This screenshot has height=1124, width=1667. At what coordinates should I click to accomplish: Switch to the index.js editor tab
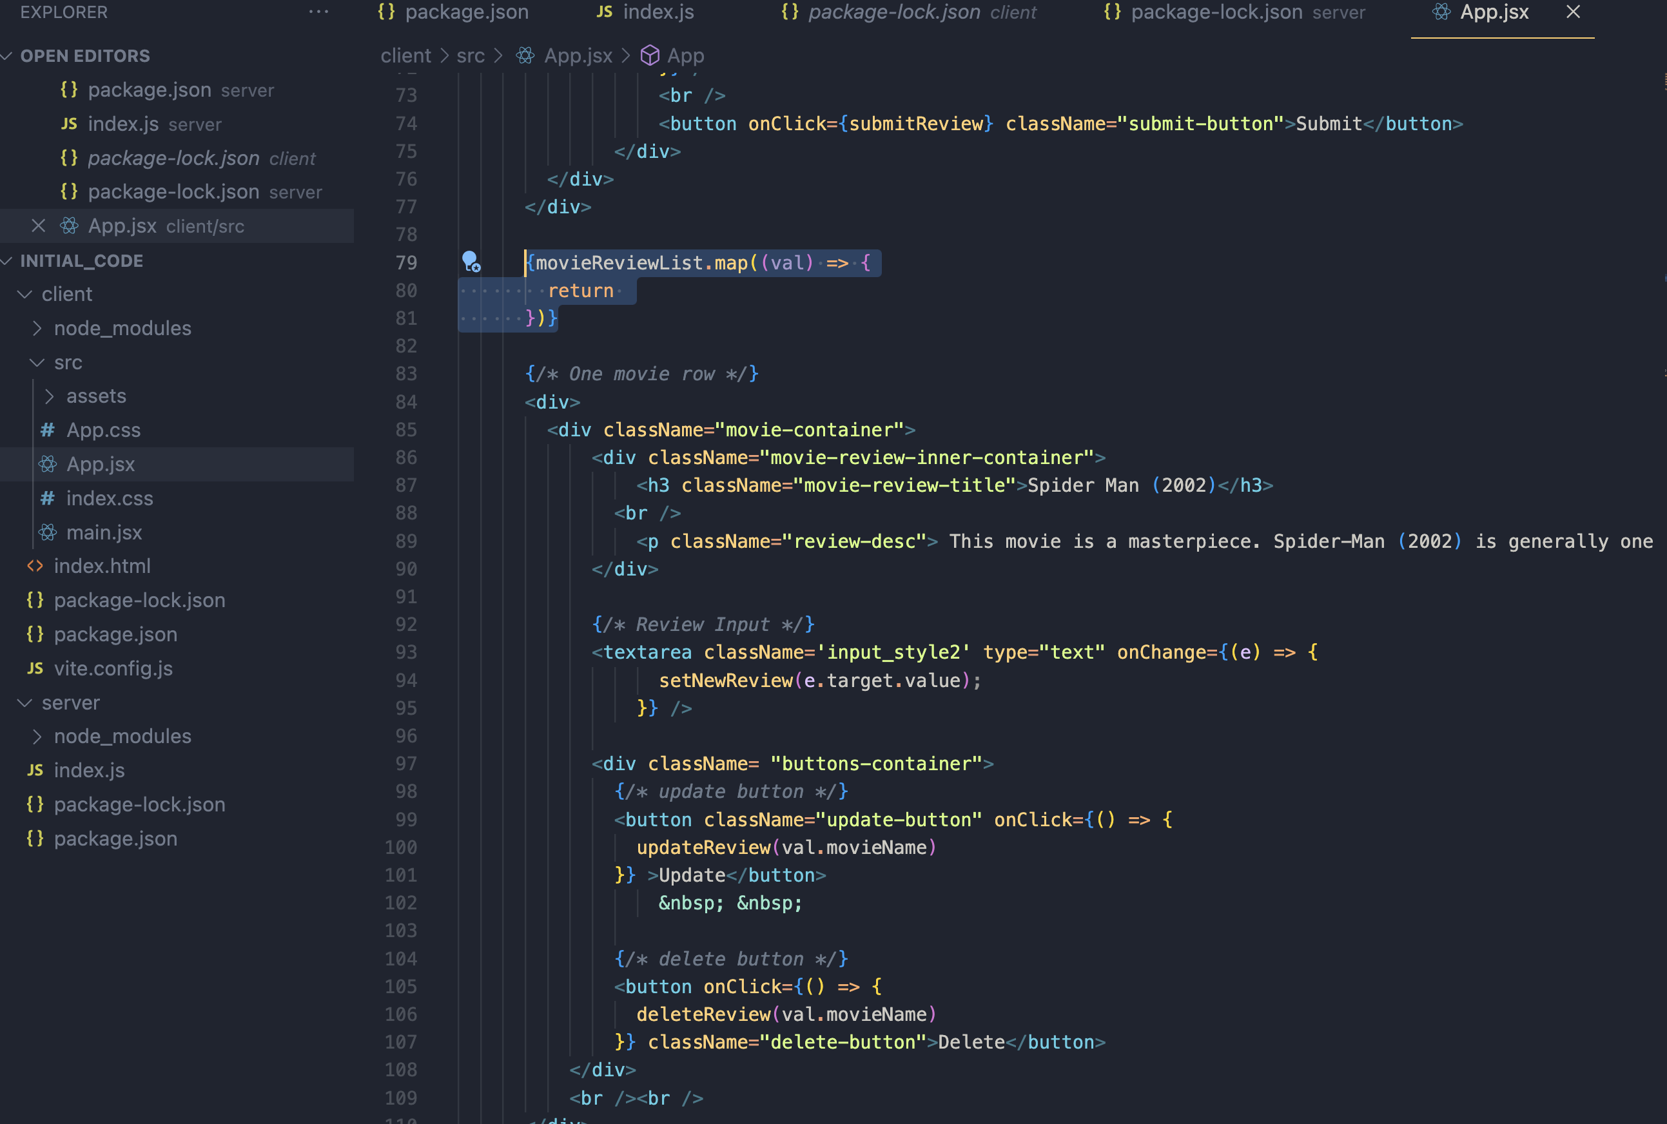(x=657, y=12)
